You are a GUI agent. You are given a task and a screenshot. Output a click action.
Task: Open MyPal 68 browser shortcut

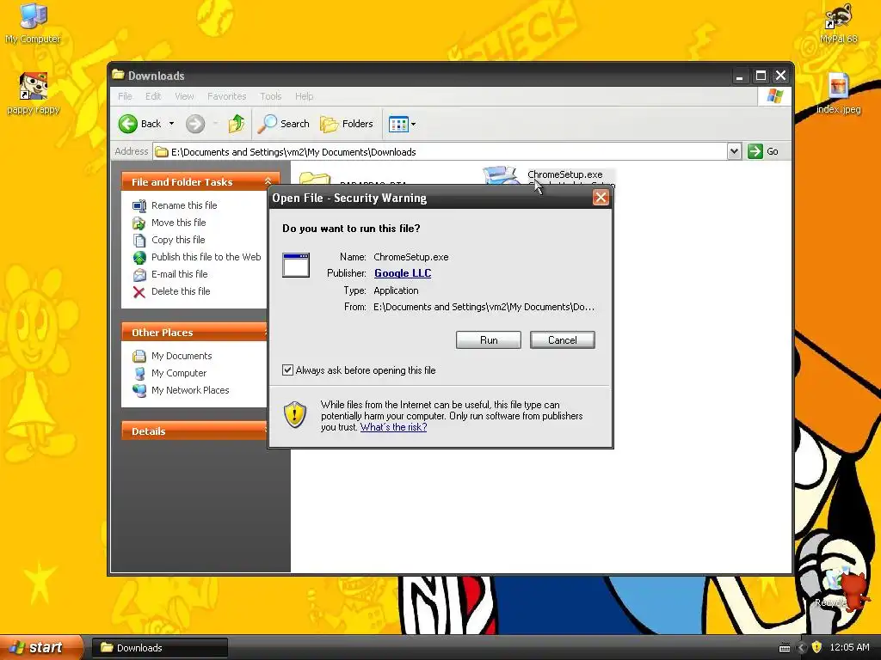point(838,23)
